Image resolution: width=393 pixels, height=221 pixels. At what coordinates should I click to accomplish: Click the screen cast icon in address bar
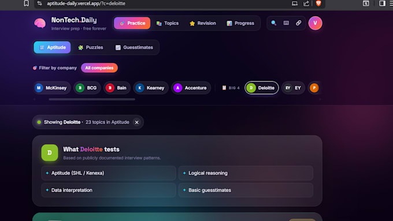tap(295, 3)
